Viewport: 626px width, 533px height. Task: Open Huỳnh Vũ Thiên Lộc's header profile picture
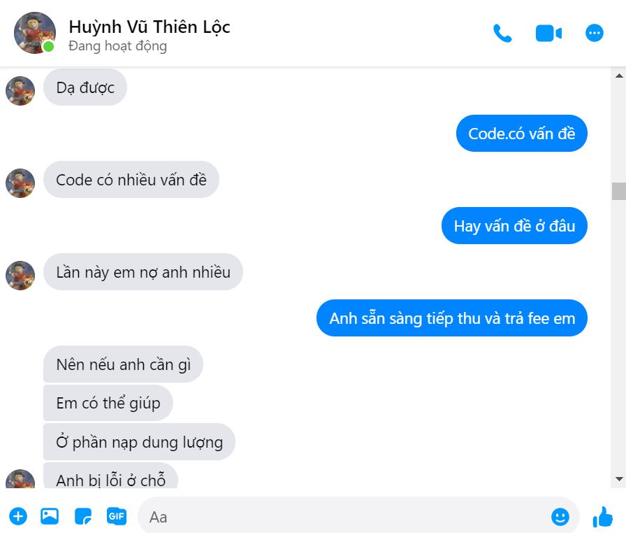[35, 33]
